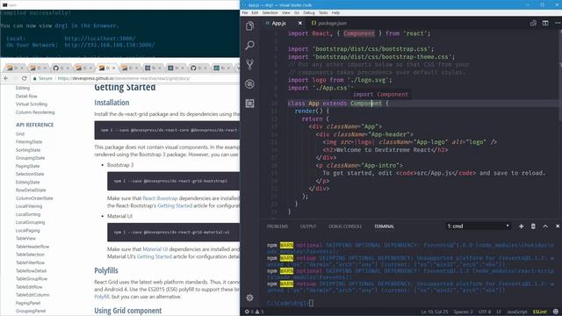The image size is (562, 316).
Task: Click LF line ending in status bar
Action: (499, 312)
